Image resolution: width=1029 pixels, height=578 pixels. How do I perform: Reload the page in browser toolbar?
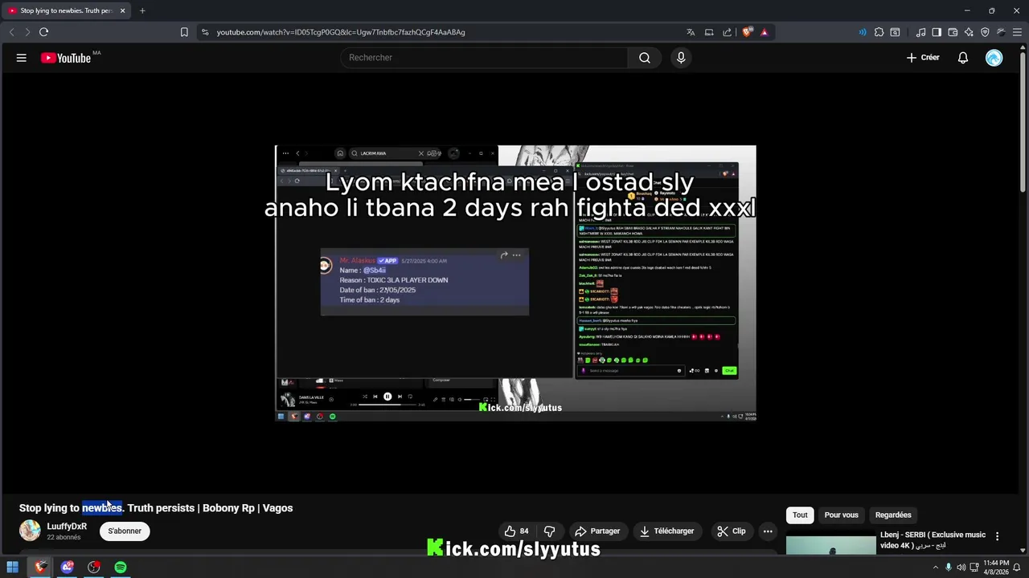pyautogui.click(x=43, y=32)
